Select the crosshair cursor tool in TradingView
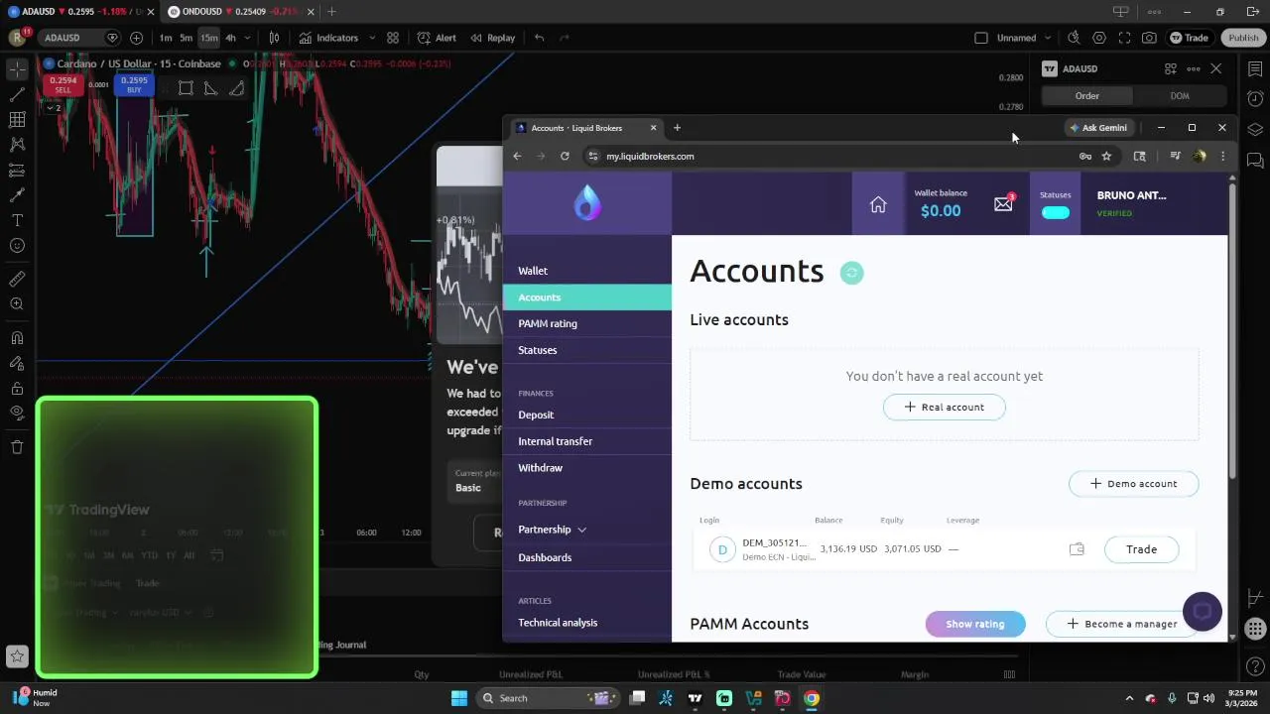 (x=17, y=69)
